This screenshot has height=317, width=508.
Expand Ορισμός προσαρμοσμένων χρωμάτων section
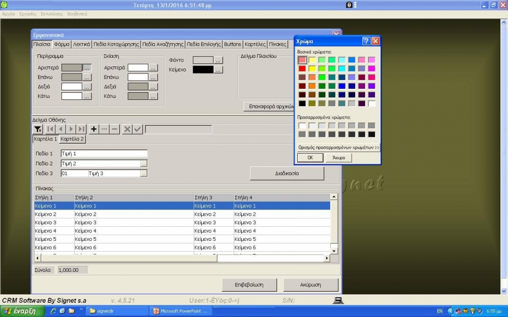tap(338, 148)
